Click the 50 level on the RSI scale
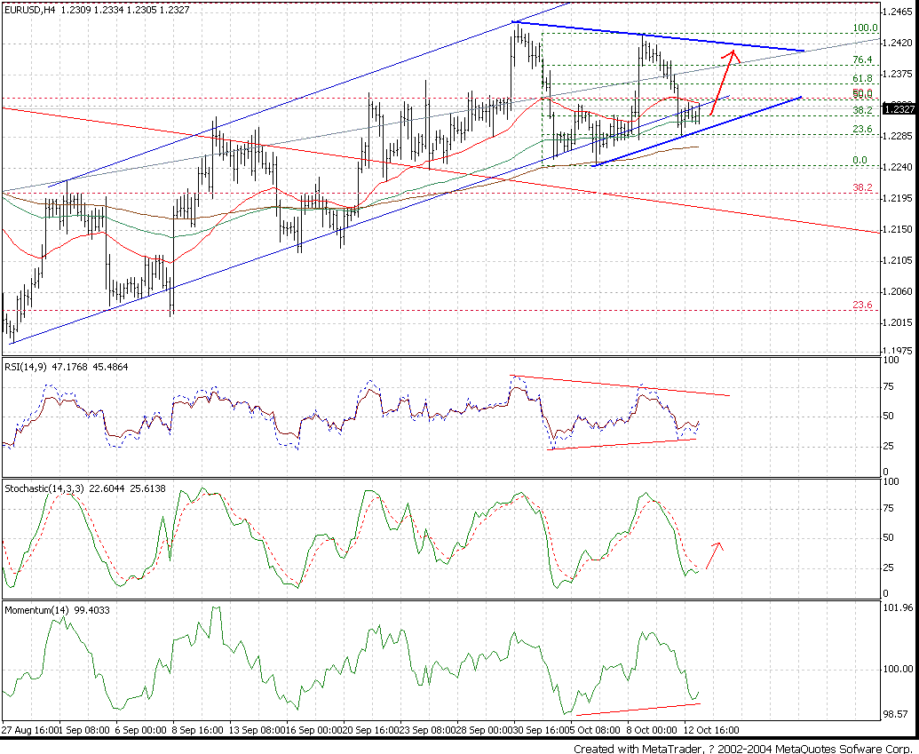 pyautogui.click(x=889, y=417)
